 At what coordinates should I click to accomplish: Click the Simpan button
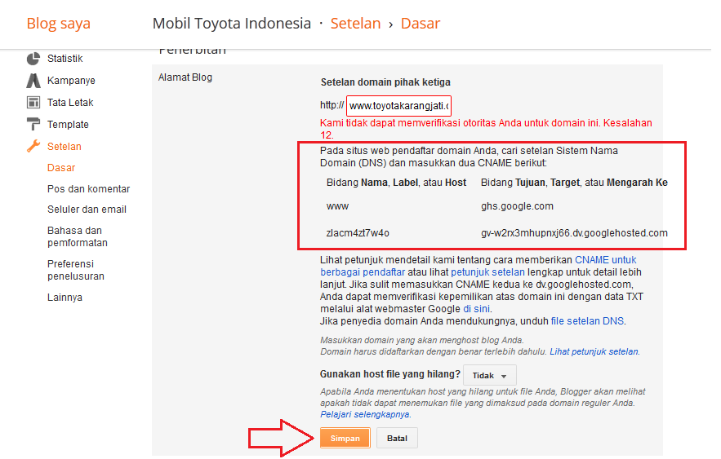345,439
